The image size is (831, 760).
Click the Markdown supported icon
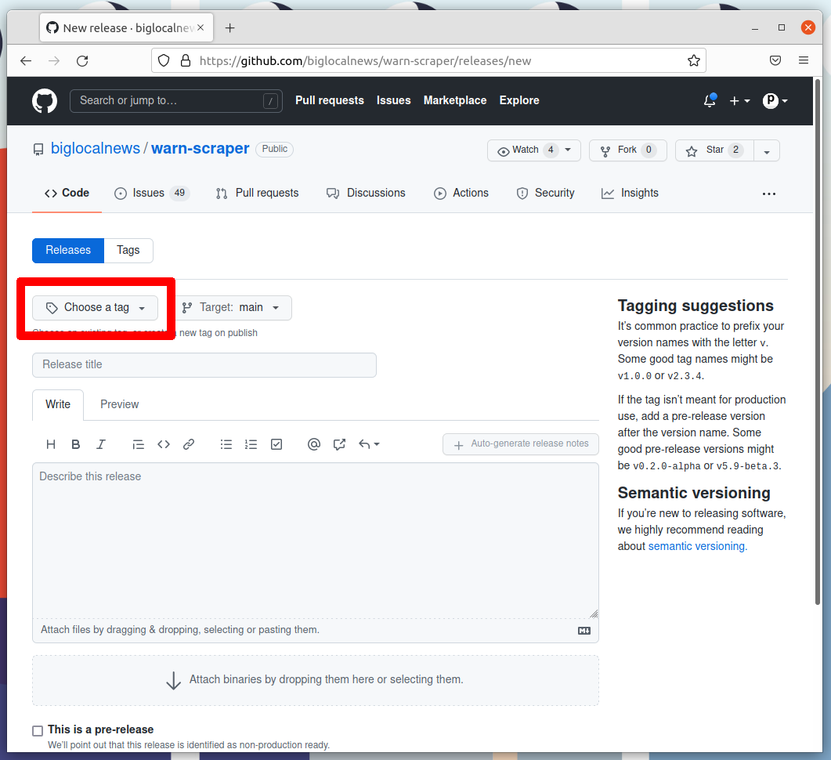(x=584, y=631)
